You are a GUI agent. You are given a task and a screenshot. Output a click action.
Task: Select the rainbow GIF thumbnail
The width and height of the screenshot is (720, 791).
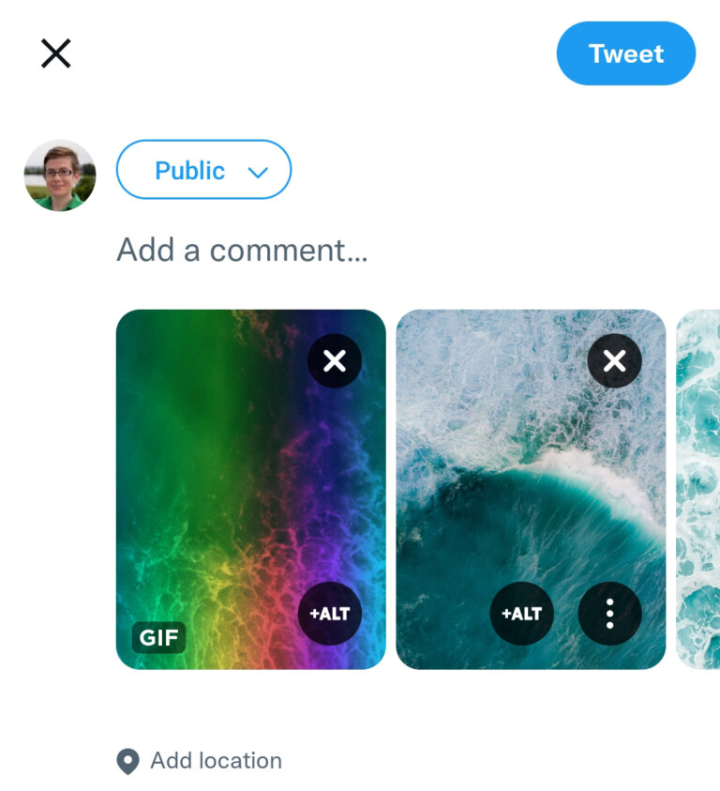point(216,469)
